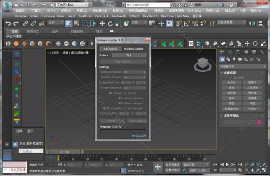Viewport: 270px width, 176px height.
Task: Open the KM-3D.COM link
Action: click(138, 136)
